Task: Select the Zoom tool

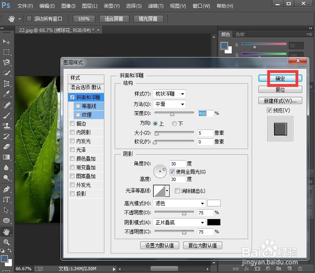Action: (x=6, y=242)
